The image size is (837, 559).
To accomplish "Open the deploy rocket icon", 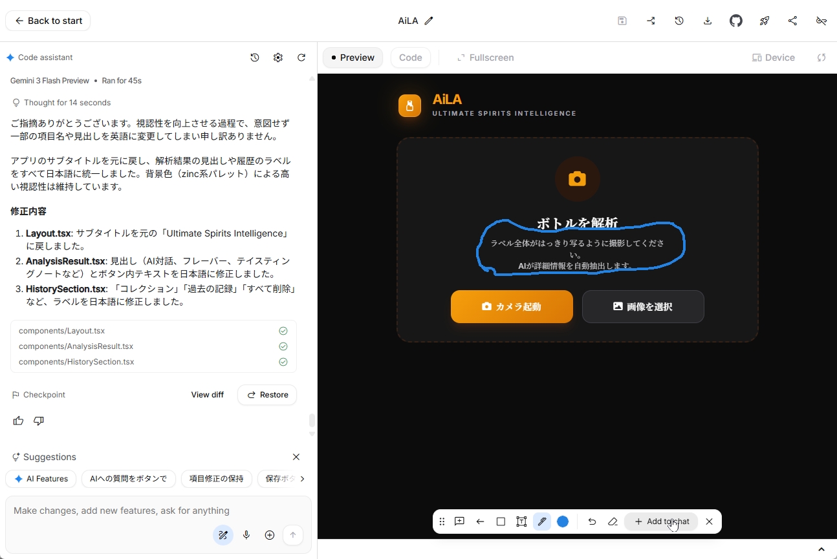I will click(765, 20).
